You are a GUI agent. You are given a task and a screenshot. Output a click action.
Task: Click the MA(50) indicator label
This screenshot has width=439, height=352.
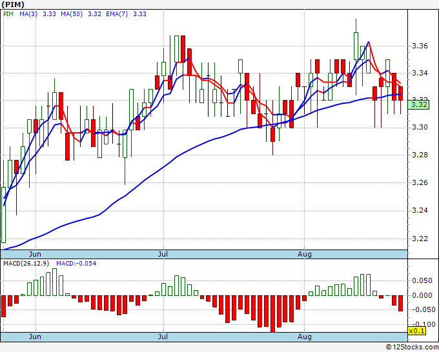pyautogui.click(x=72, y=14)
